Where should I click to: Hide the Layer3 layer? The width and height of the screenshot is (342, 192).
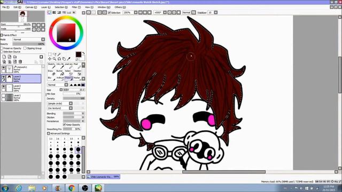click(3, 77)
